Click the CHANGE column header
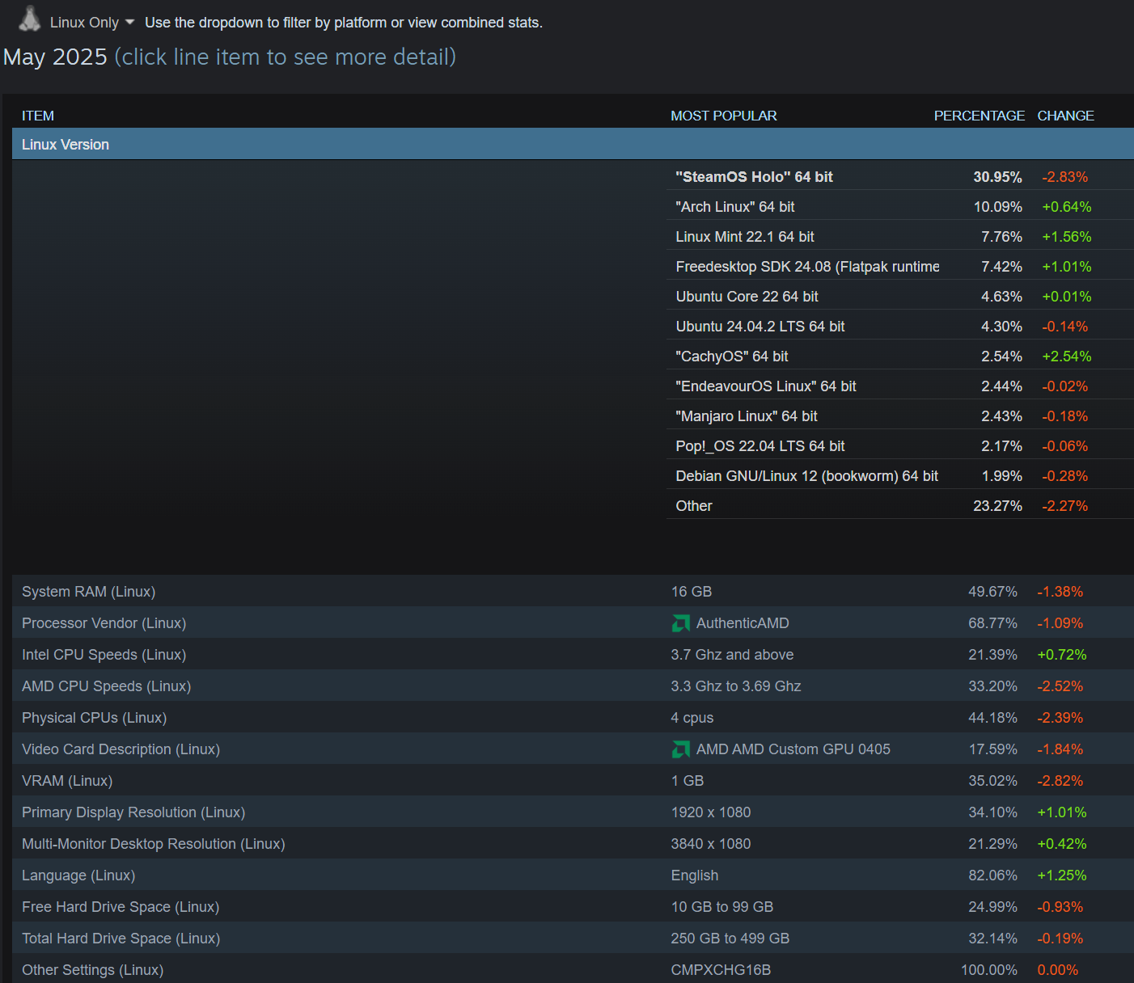 [x=1066, y=116]
